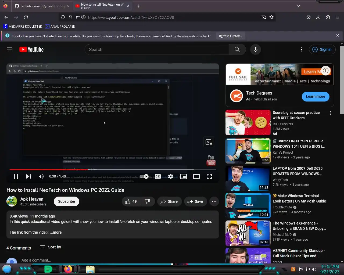Skip to next video
The width and height of the screenshot is (344, 275).
[x=28, y=176]
